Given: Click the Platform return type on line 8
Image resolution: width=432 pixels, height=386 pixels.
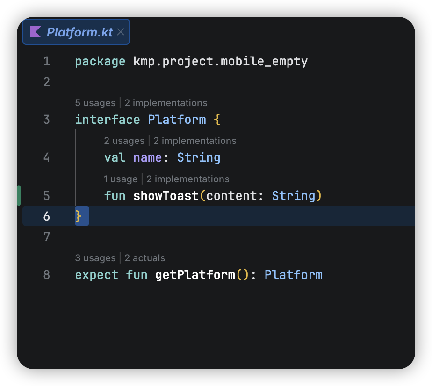Looking at the screenshot, I should point(294,274).
